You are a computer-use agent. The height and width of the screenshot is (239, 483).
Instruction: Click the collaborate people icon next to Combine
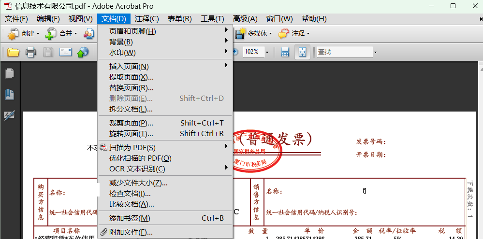[88, 33]
